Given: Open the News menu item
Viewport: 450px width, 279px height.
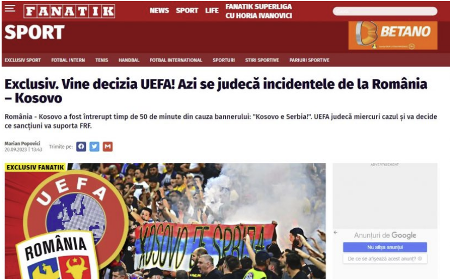Looking at the screenshot, I should [159, 11].
